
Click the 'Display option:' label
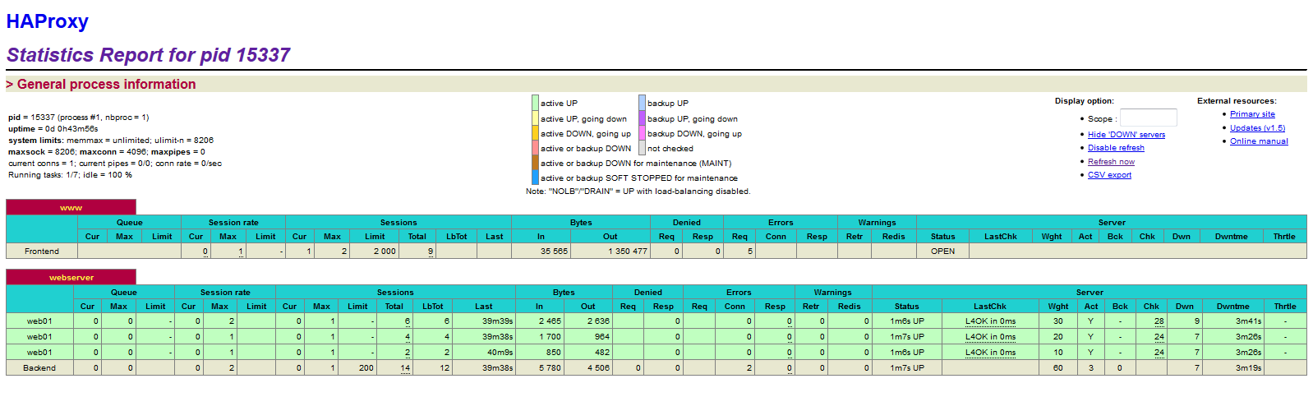point(1084,101)
